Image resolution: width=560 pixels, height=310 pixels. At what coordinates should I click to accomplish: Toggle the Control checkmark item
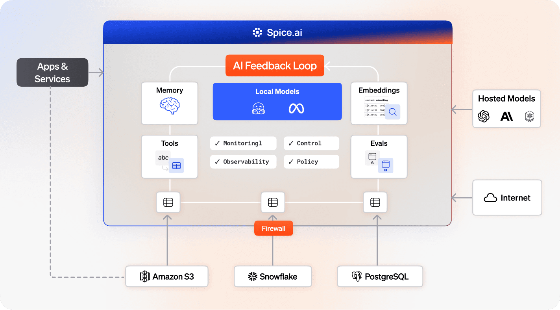click(x=311, y=143)
